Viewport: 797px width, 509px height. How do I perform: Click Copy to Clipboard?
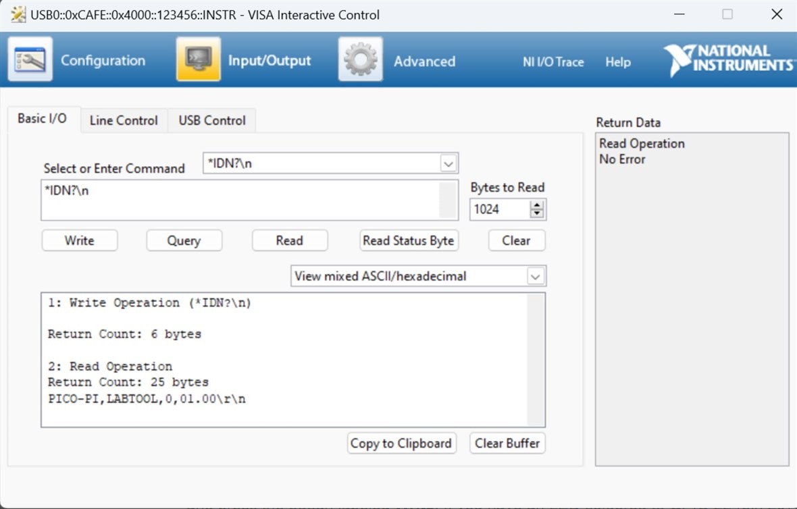pos(401,444)
